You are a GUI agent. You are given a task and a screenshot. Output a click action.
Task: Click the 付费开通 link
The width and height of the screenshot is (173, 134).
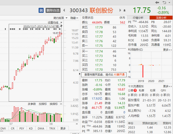(119, 75)
